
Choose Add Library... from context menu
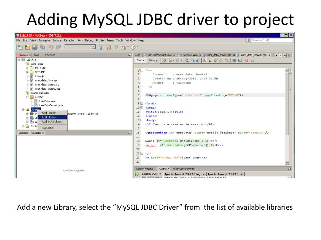click(52, 117)
